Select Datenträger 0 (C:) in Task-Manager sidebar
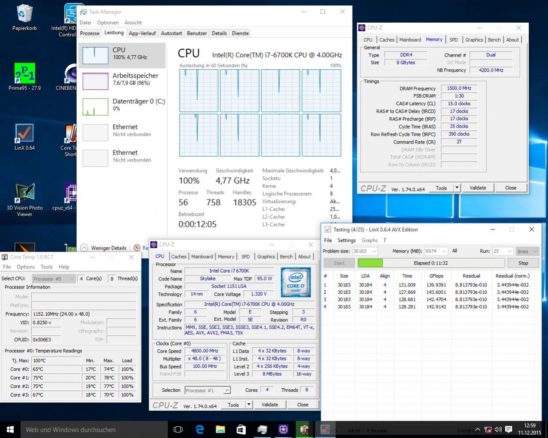The width and height of the screenshot is (548, 438). [122, 107]
